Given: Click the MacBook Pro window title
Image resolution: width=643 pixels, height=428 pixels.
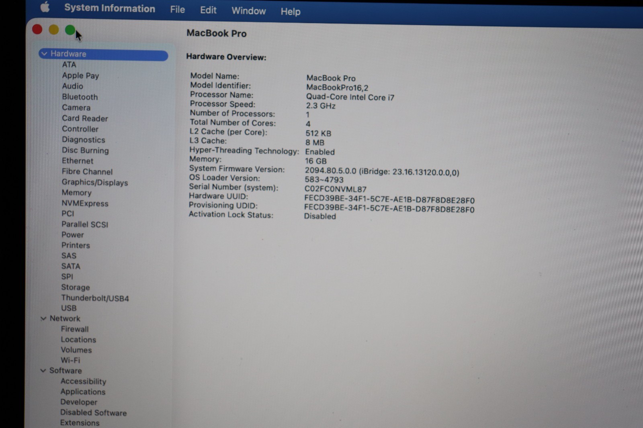Looking at the screenshot, I should pos(217,33).
